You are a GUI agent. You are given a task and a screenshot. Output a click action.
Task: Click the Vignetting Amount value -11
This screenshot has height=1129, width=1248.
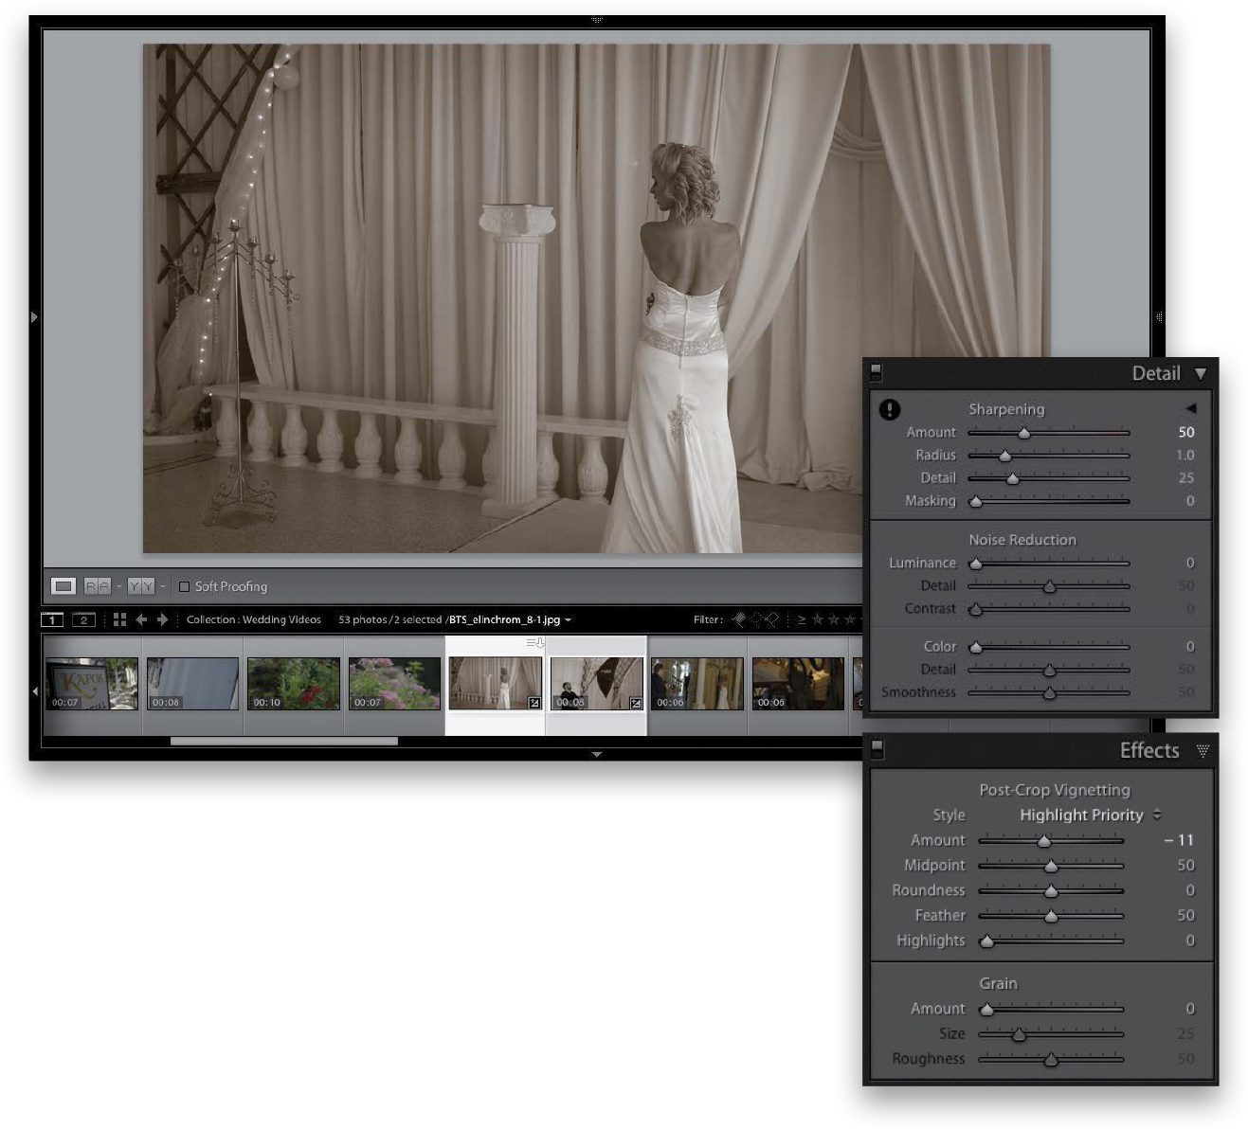point(1180,840)
